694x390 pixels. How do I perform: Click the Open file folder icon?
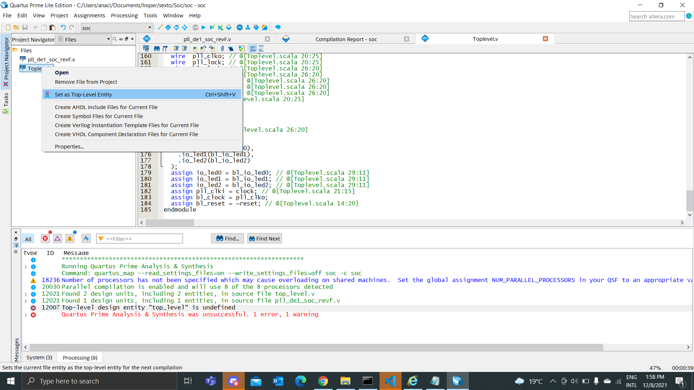[x=16, y=27]
